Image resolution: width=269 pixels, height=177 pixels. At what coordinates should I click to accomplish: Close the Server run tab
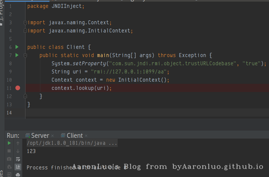pyautogui.click(x=52, y=136)
